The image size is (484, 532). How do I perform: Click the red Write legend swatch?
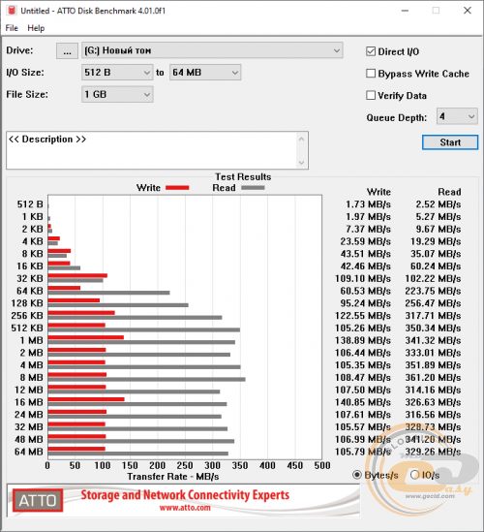[177, 188]
